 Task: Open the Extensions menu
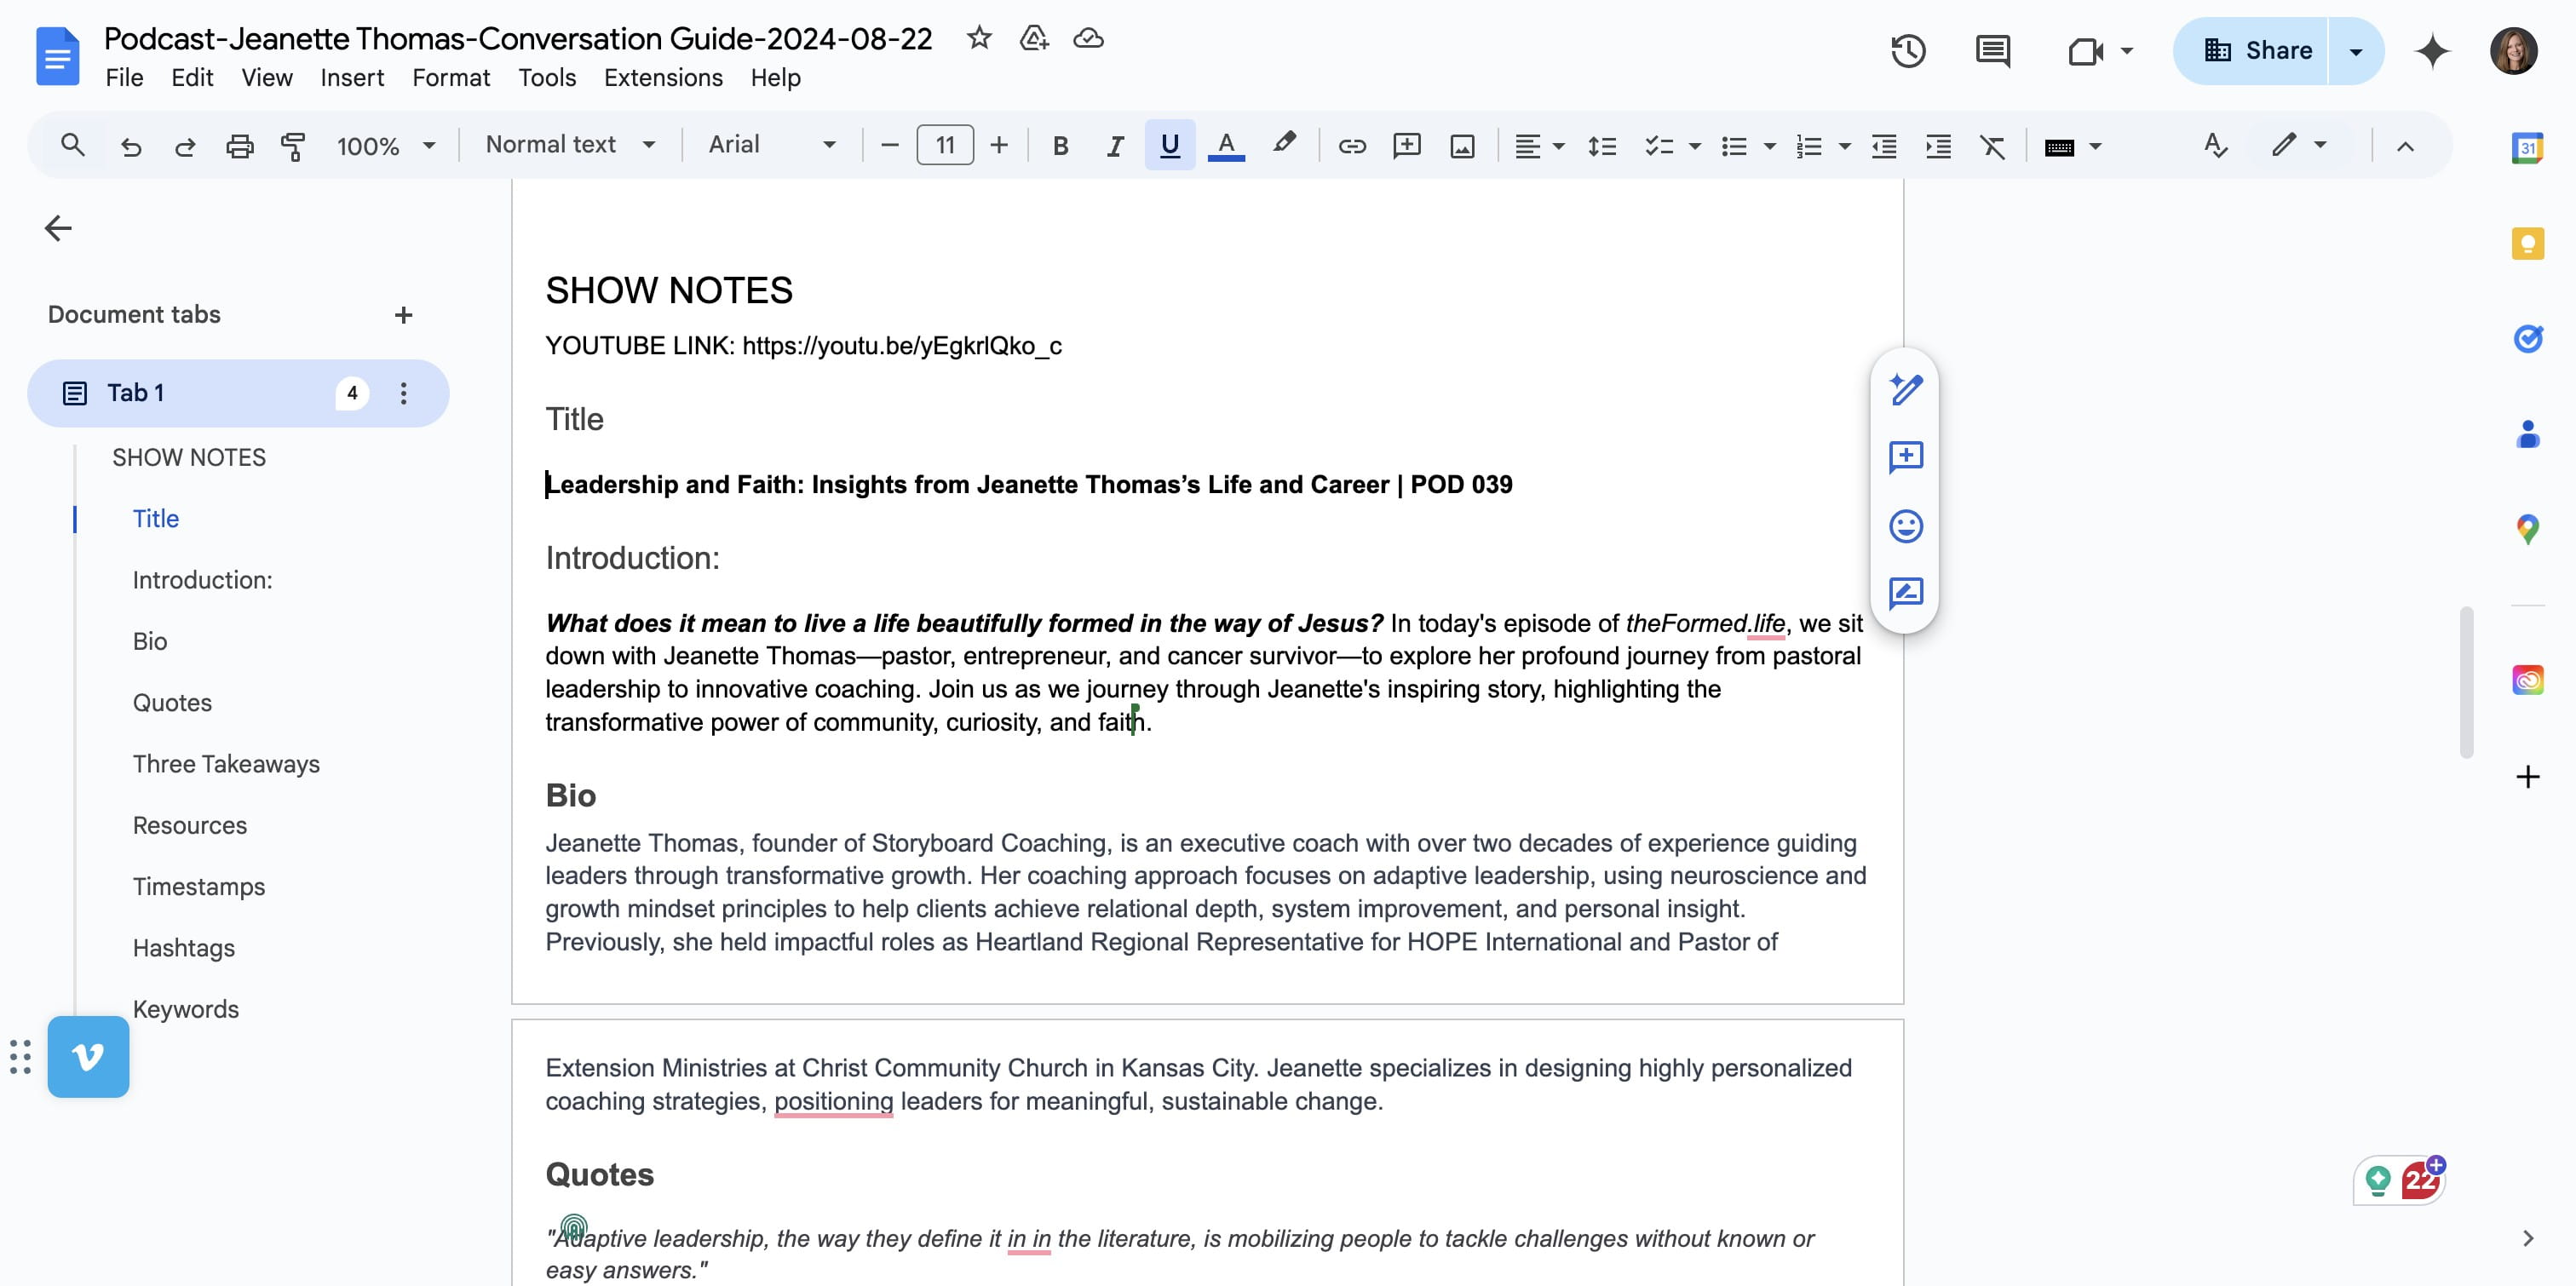pos(663,78)
